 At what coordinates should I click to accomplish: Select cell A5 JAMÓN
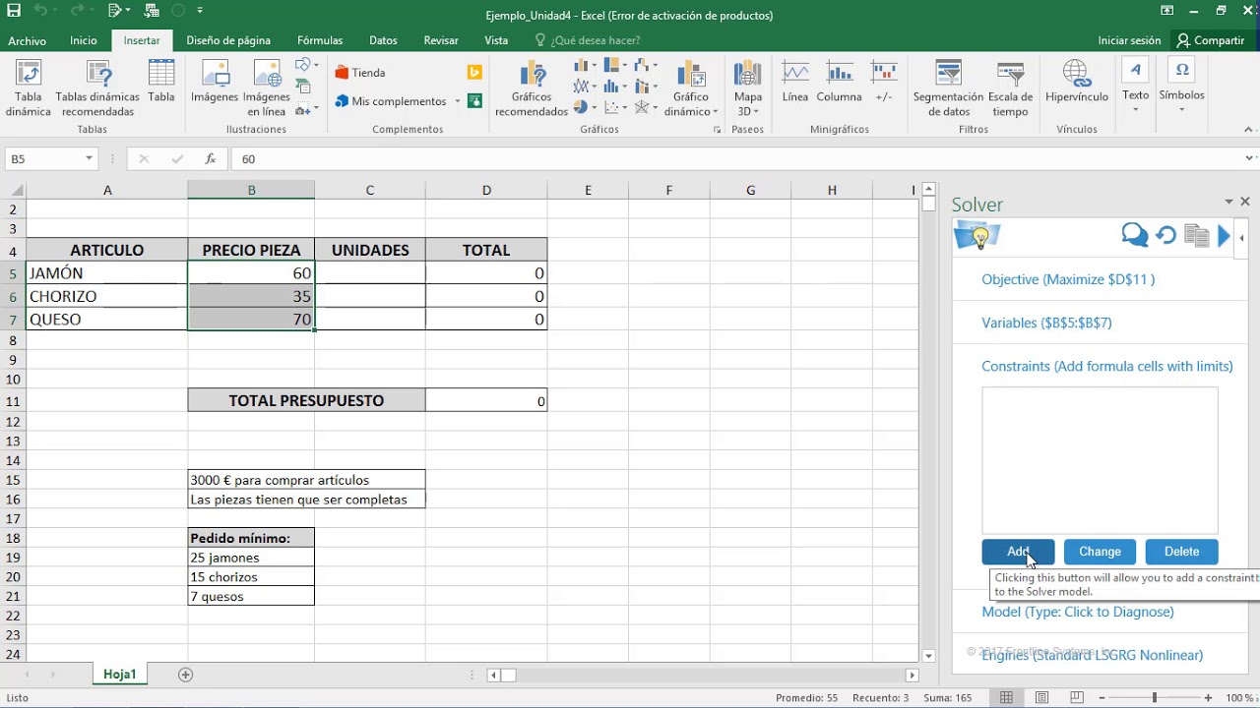[107, 273]
